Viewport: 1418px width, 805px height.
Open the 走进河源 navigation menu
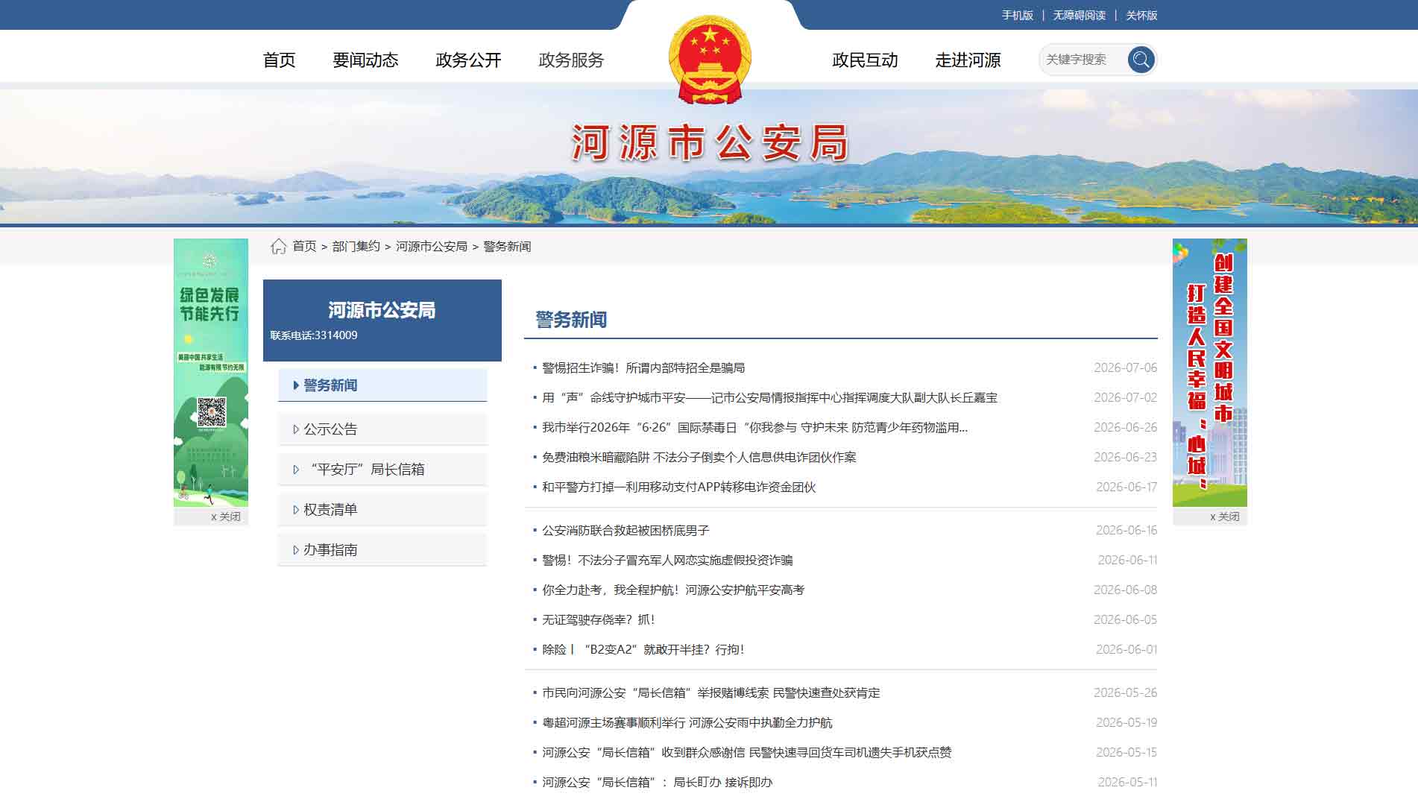(968, 60)
